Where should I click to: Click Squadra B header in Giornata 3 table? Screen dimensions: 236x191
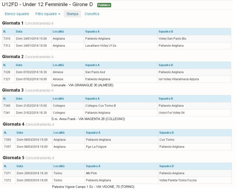coord(166,99)
